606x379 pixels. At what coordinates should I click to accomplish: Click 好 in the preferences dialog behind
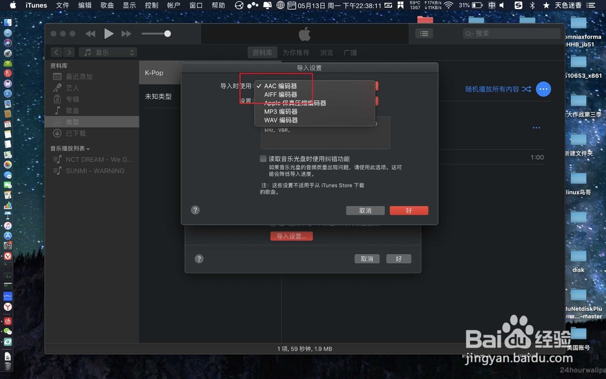tap(399, 259)
